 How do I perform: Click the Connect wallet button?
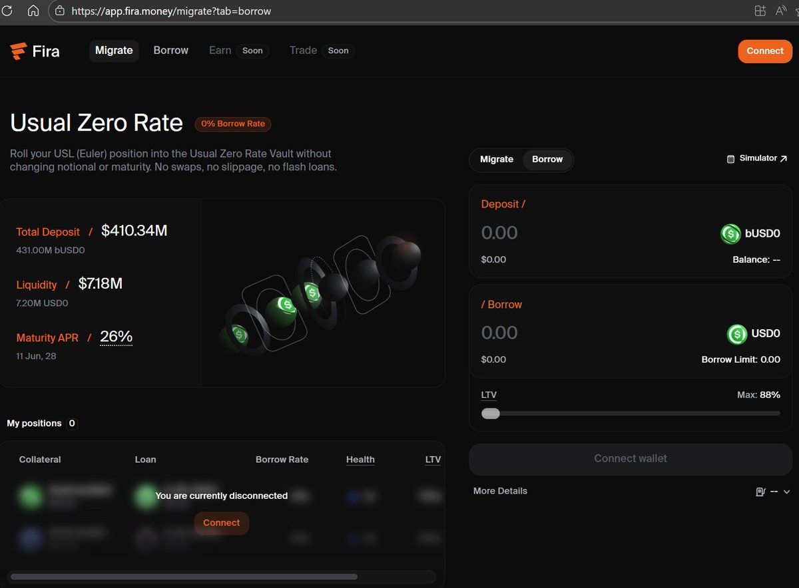pyautogui.click(x=631, y=459)
